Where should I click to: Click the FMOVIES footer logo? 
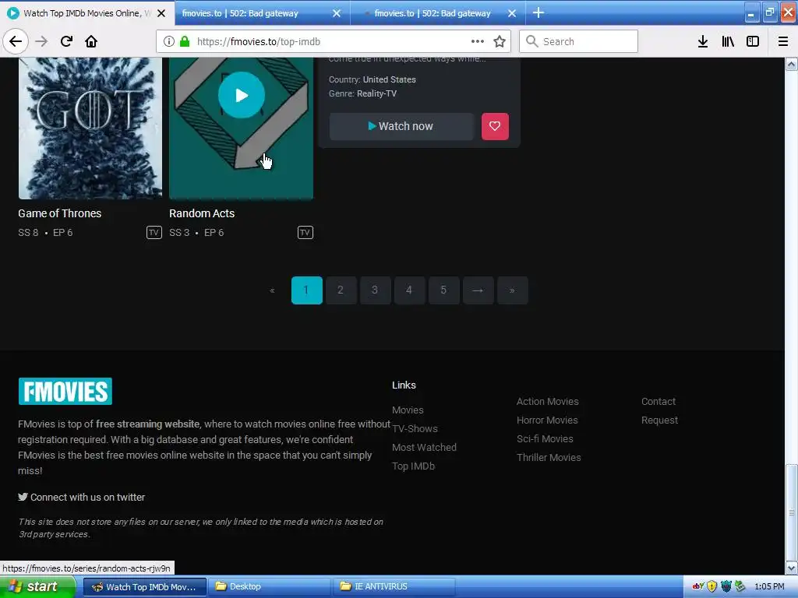65,391
